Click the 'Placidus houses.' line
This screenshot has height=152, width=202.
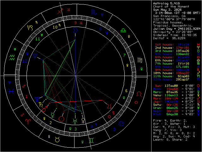(x=168, y=22)
